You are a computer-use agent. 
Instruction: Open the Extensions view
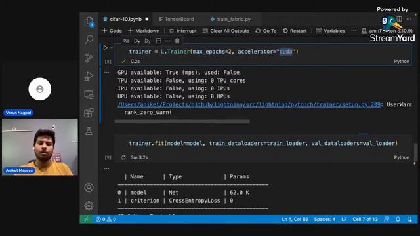pos(89,113)
